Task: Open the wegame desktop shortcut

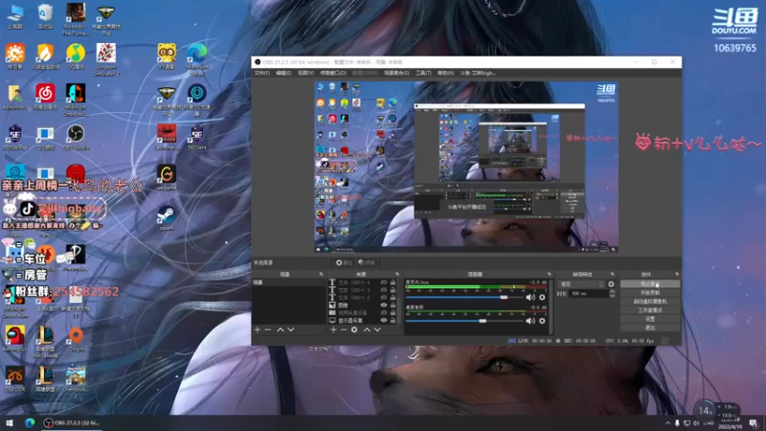Action: point(166,177)
